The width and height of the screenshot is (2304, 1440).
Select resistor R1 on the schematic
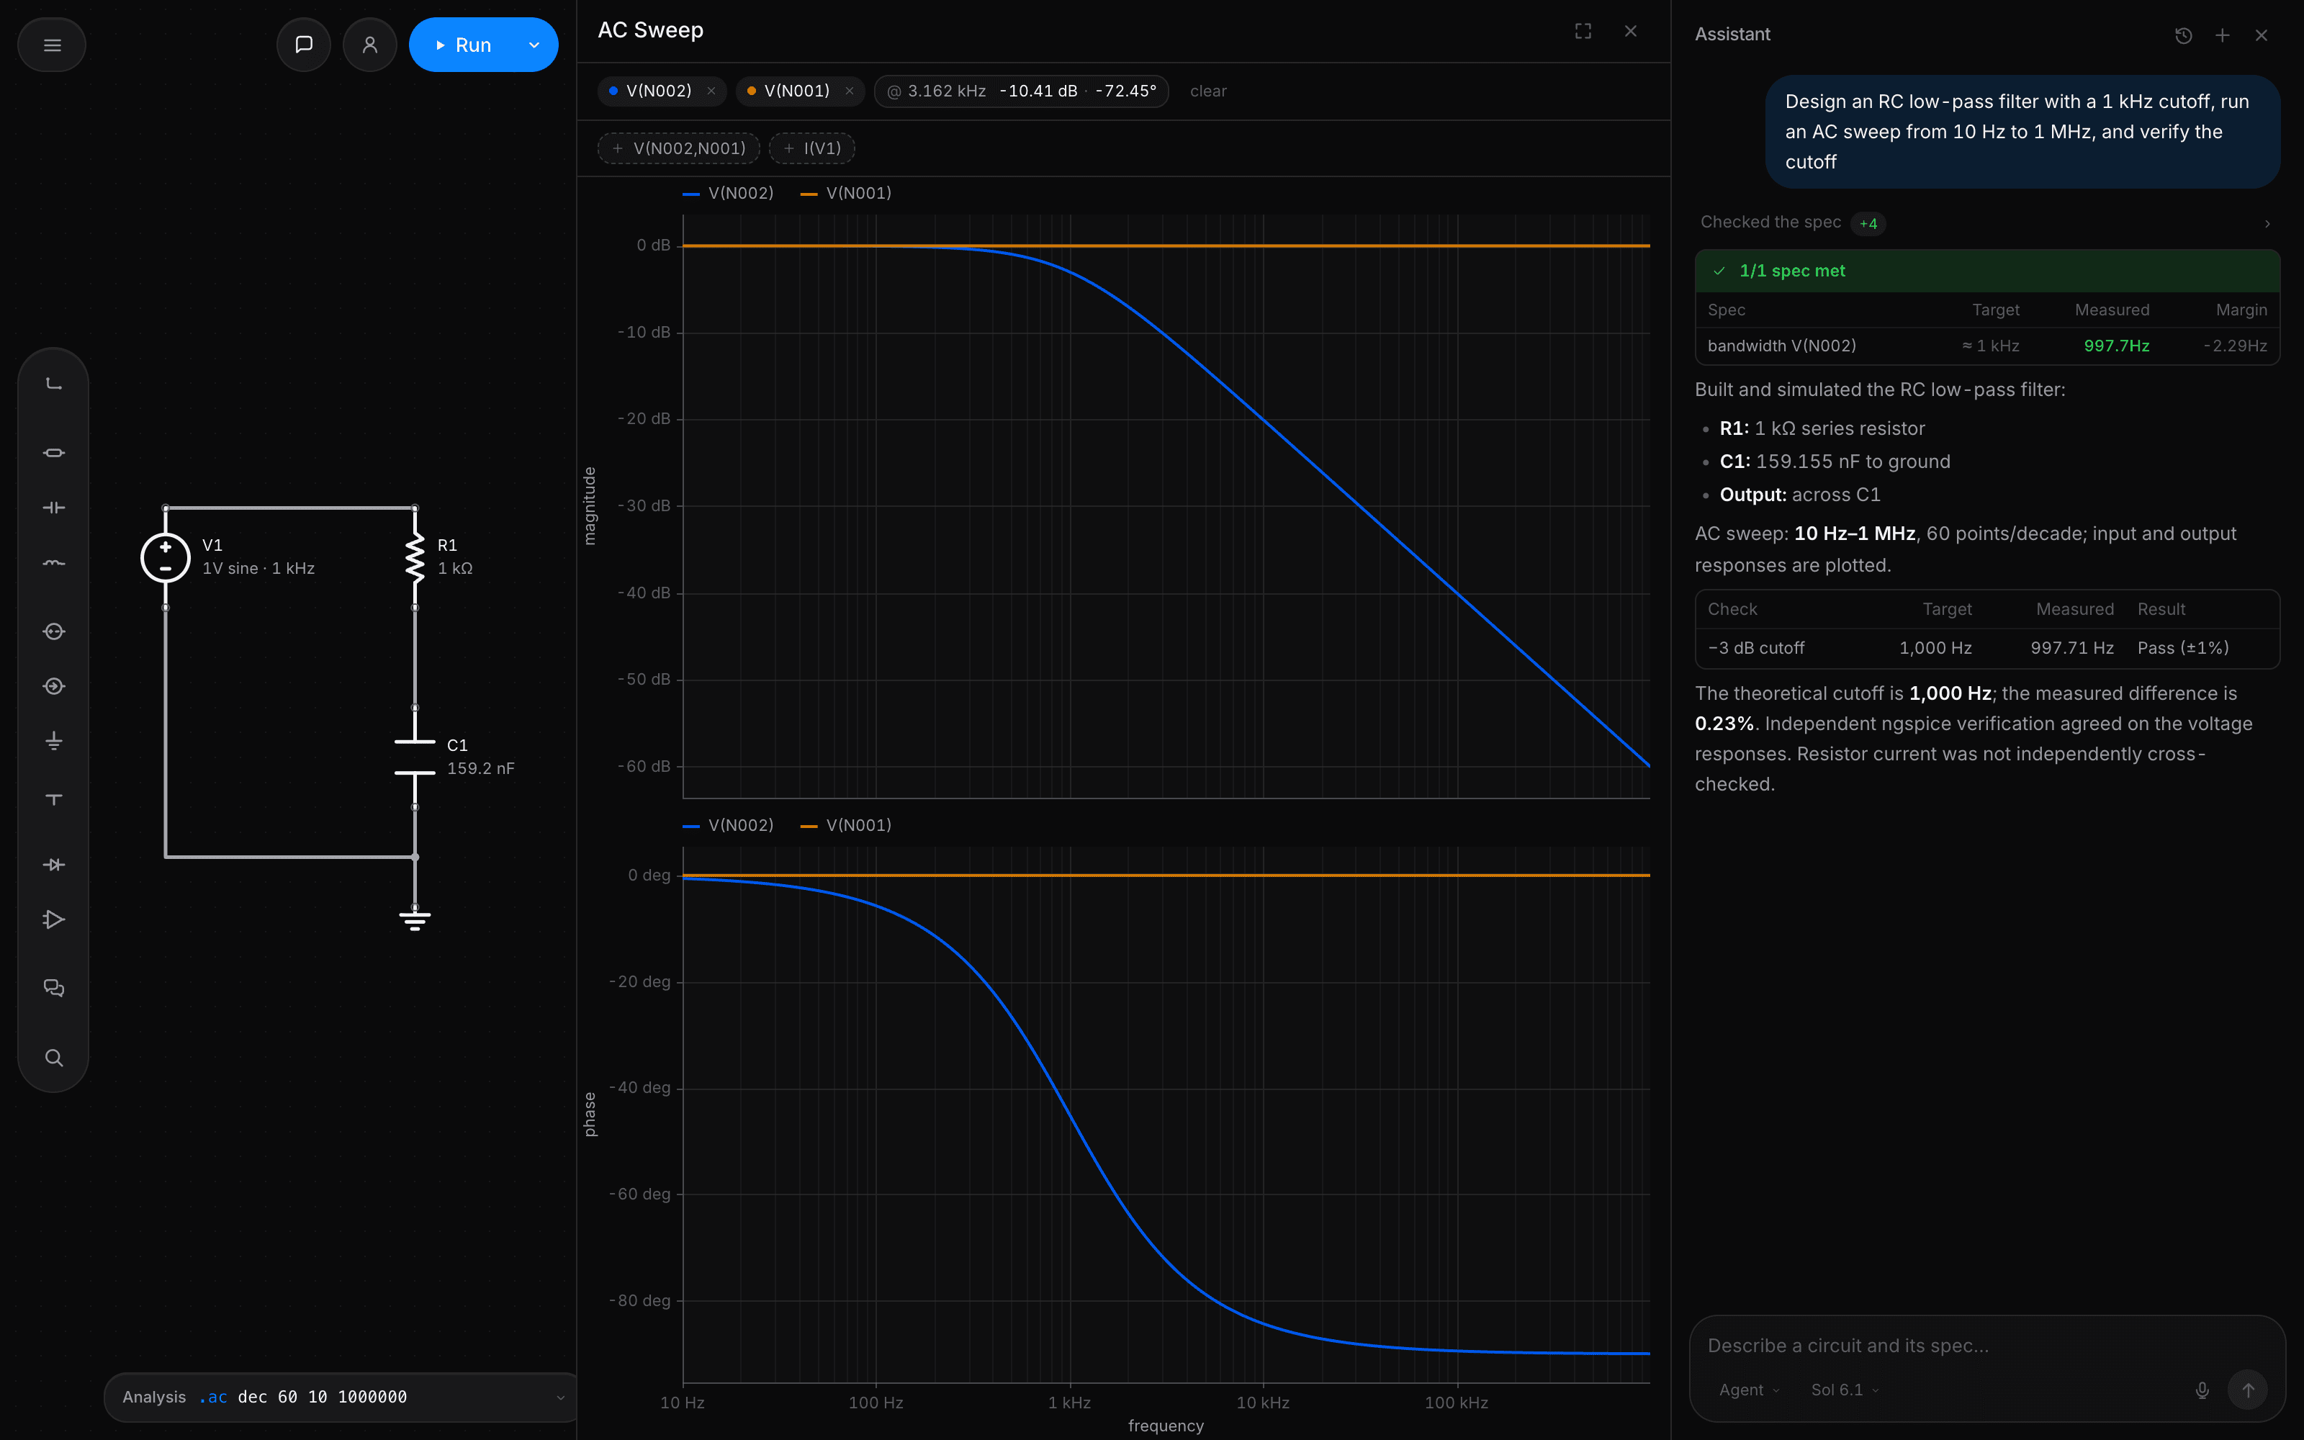point(415,558)
